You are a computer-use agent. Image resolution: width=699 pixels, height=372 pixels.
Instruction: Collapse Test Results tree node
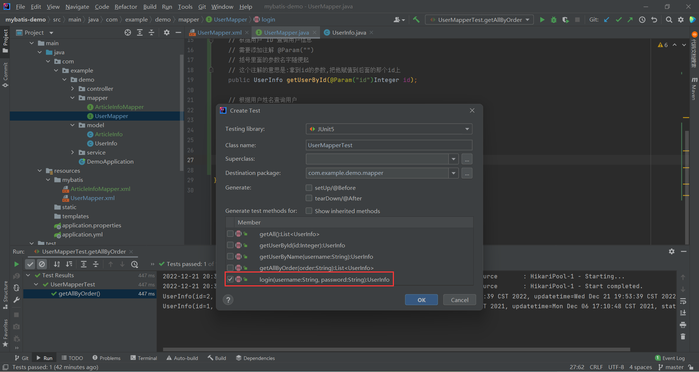(28, 275)
